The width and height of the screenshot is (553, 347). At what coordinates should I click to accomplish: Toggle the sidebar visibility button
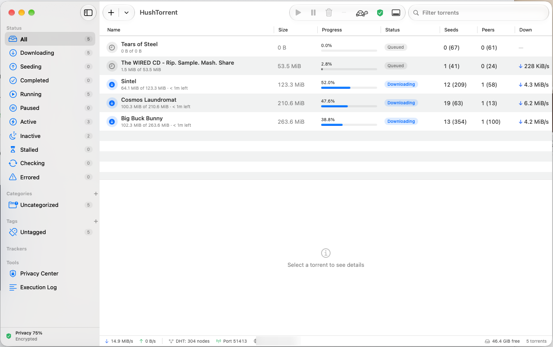[88, 13]
